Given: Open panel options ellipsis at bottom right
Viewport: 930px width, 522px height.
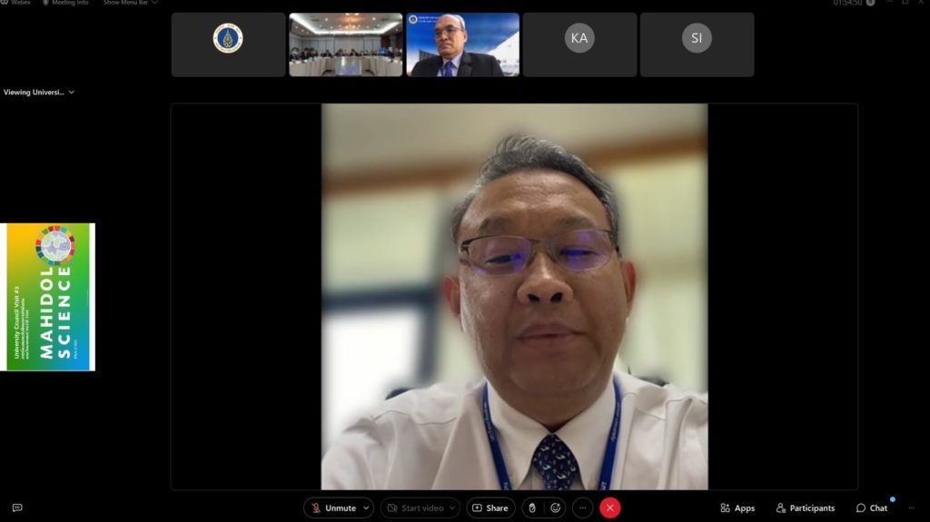Looking at the screenshot, I should coord(912,508).
